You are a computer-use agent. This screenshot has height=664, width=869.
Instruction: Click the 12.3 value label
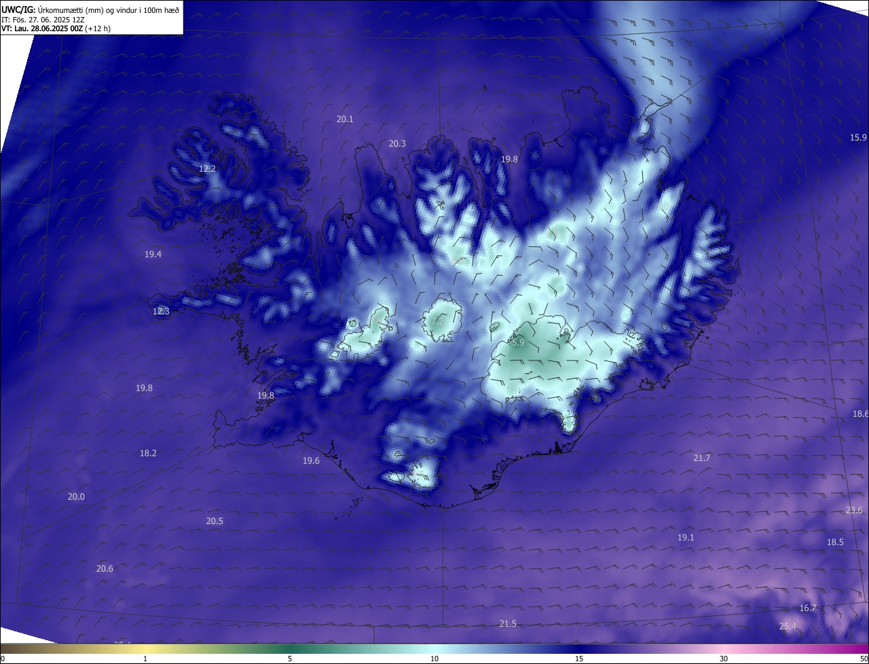click(x=161, y=311)
